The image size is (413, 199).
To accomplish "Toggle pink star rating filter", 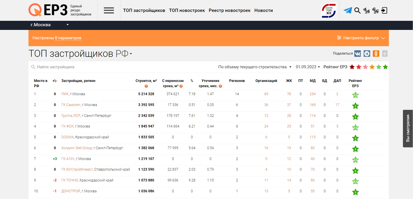I will pyautogui.click(x=365, y=67).
